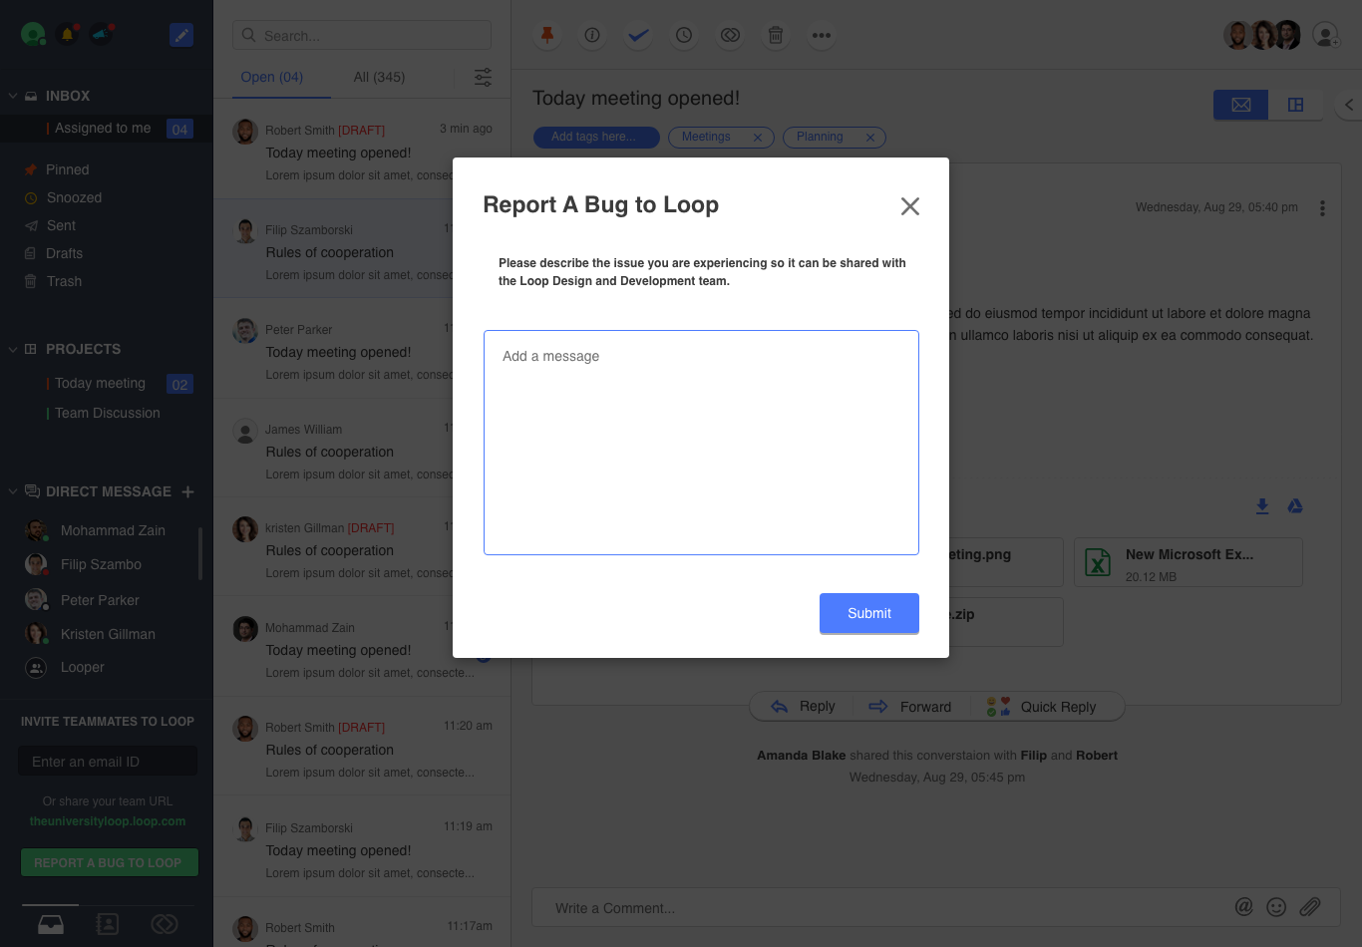Screen dimensions: 1362x947
Task: Click the Google Drive save icon
Action: [x=1295, y=506]
